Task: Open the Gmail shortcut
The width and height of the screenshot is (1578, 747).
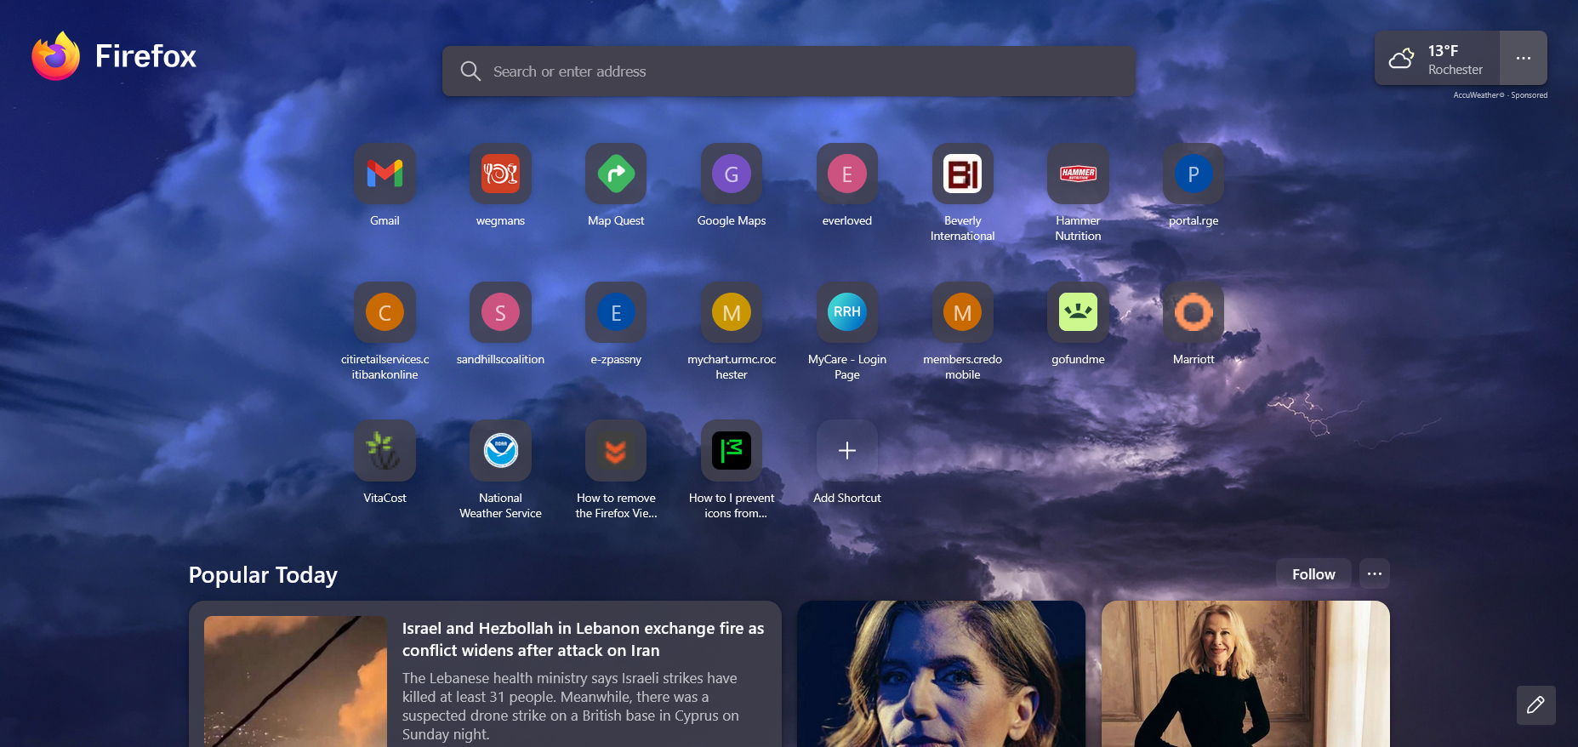Action: pyautogui.click(x=385, y=174)
